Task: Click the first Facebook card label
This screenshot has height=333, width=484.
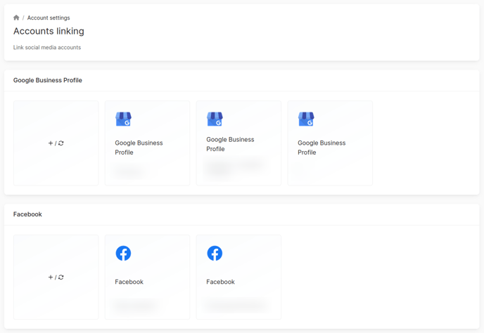Action: click(x=129, y=282)
